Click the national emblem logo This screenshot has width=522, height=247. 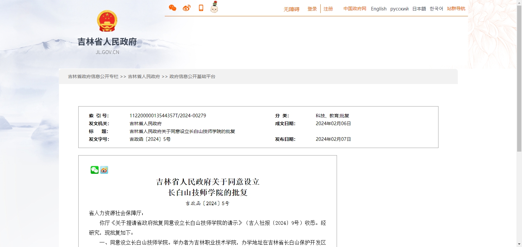pyautogui.click(x=107, y=21)
